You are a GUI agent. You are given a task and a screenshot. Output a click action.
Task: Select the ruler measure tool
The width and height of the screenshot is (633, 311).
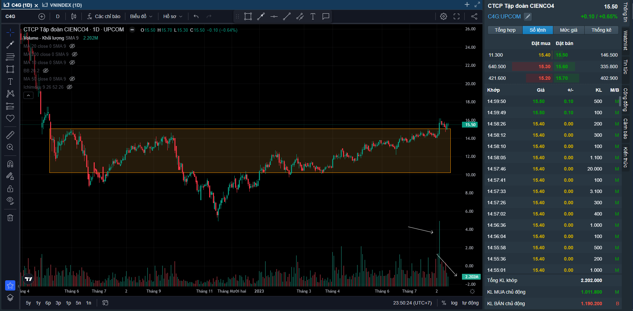click(x=10, y=135)
